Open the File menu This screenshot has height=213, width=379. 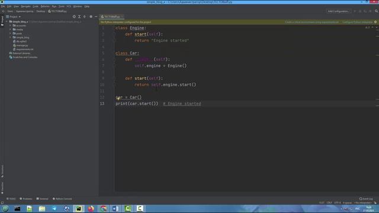(x=3, y=7)
